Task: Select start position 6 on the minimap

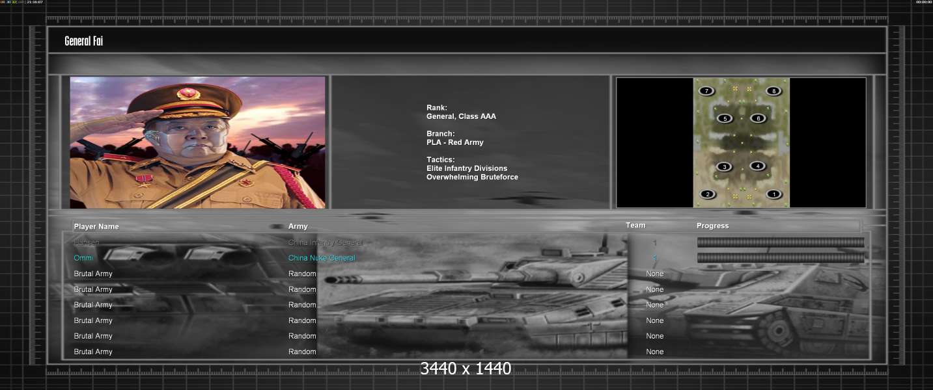Action: (x=757, y=118)
